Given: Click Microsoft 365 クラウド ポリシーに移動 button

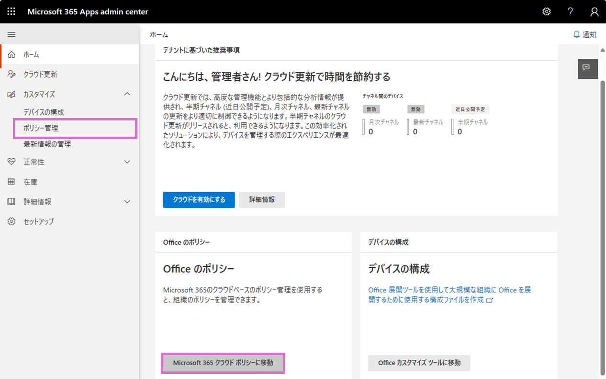Looking at the screenshot, I should pyautogui.click(x=223, y=363).
